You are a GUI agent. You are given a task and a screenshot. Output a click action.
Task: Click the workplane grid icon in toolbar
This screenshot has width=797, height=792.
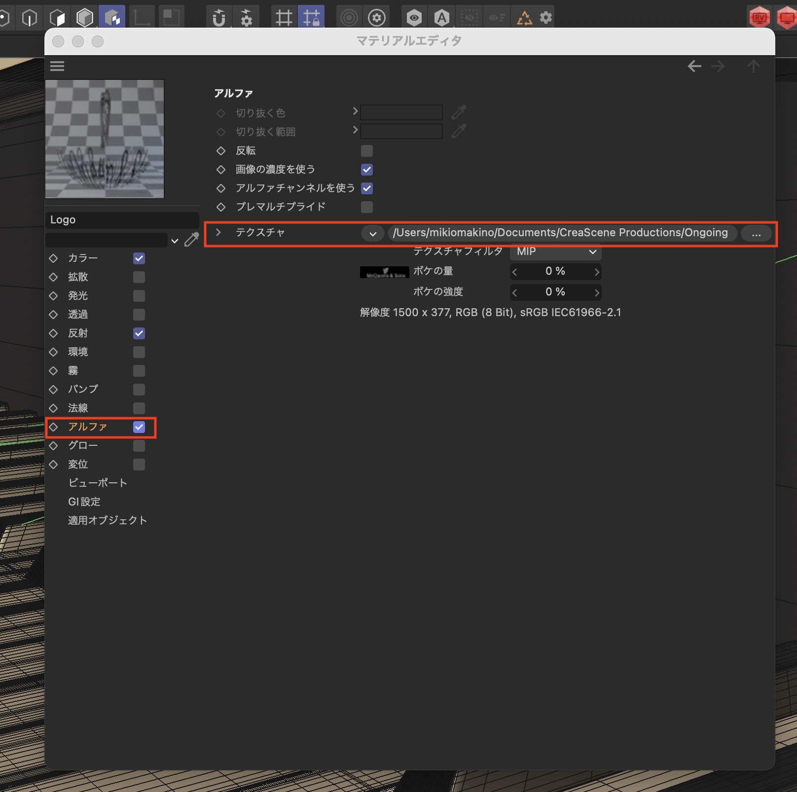tap(284, 18)
